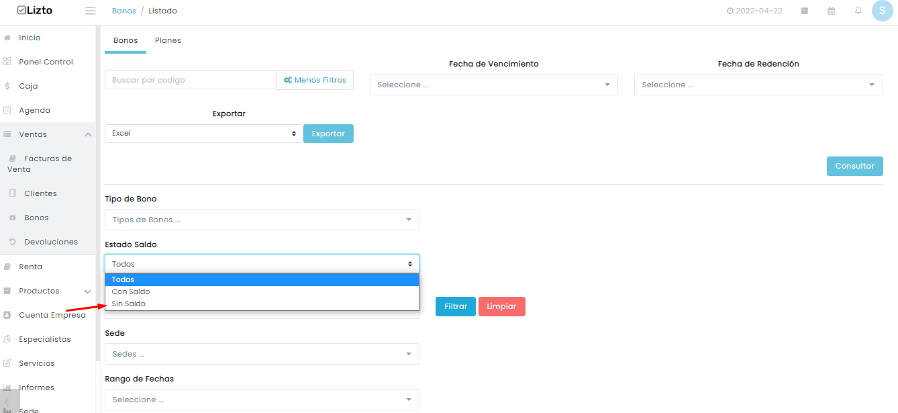
Task: Click the Caja dollar icon in sidebar
Action: [x=7, y=86]
